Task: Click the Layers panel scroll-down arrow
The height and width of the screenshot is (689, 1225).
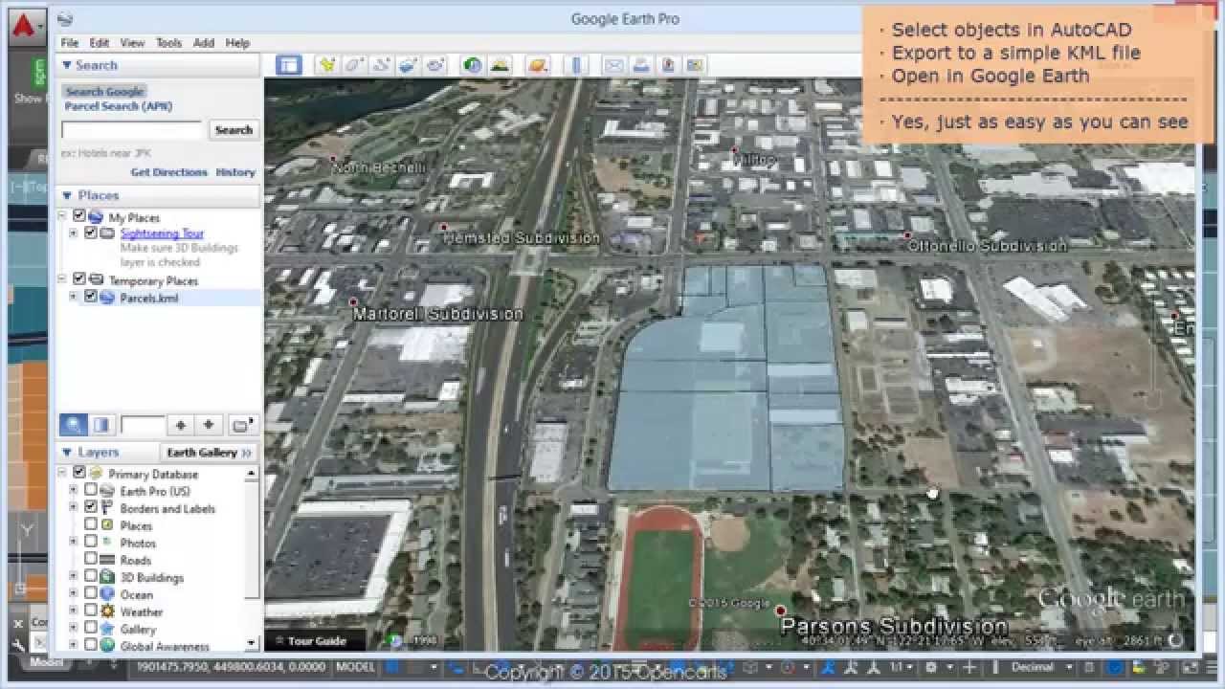Action: (x=253, y=644)
